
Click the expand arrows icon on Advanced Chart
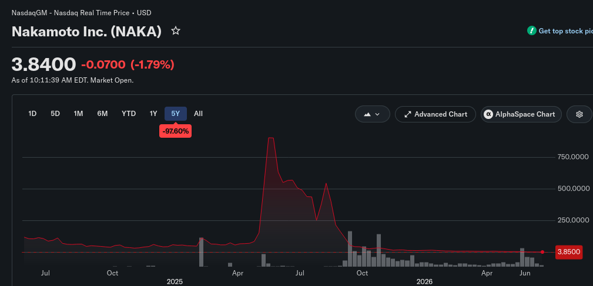408,114
